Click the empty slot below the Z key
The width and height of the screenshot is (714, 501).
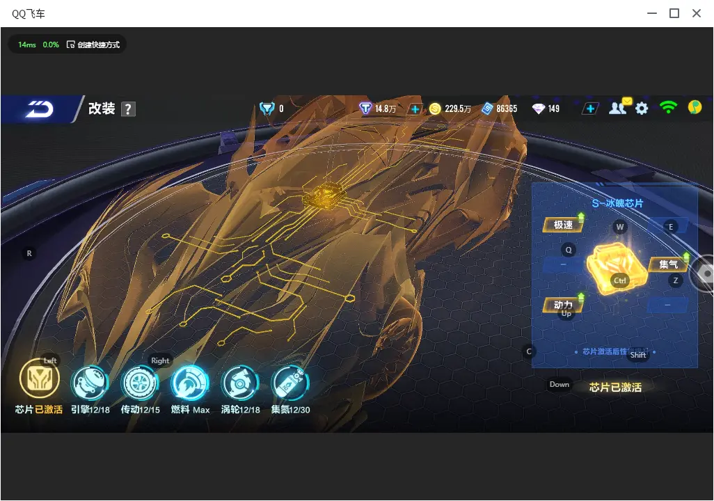point(667,305)
